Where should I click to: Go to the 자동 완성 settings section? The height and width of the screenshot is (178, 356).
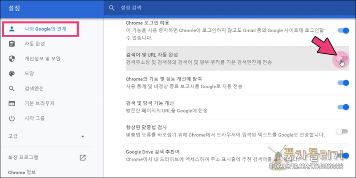(35, 44)
